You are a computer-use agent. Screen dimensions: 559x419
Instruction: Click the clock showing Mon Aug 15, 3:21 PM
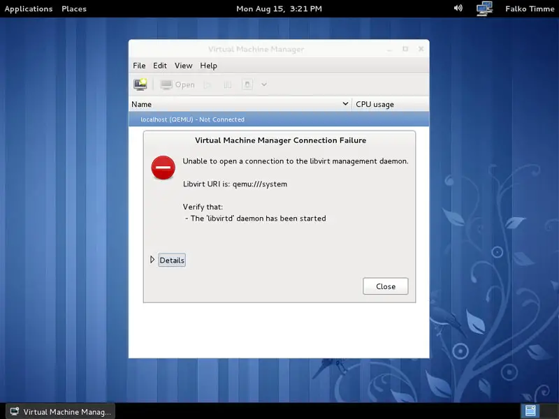(279, 8)
